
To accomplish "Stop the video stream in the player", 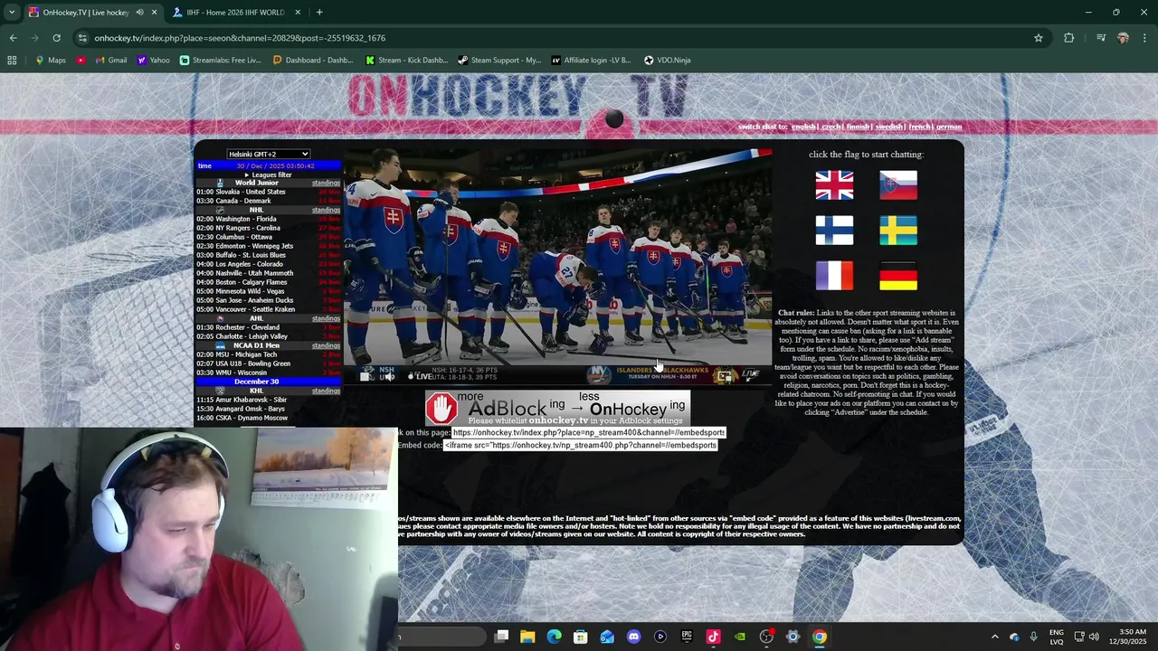I will (x=365, y=376).
